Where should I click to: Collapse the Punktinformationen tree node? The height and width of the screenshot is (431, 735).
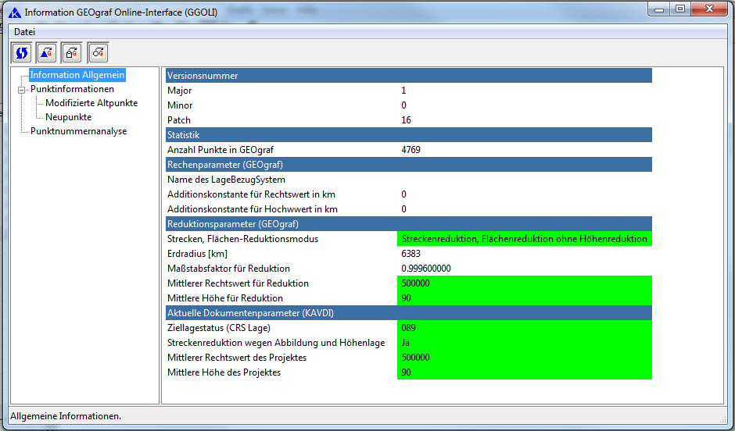pos(22,90)
